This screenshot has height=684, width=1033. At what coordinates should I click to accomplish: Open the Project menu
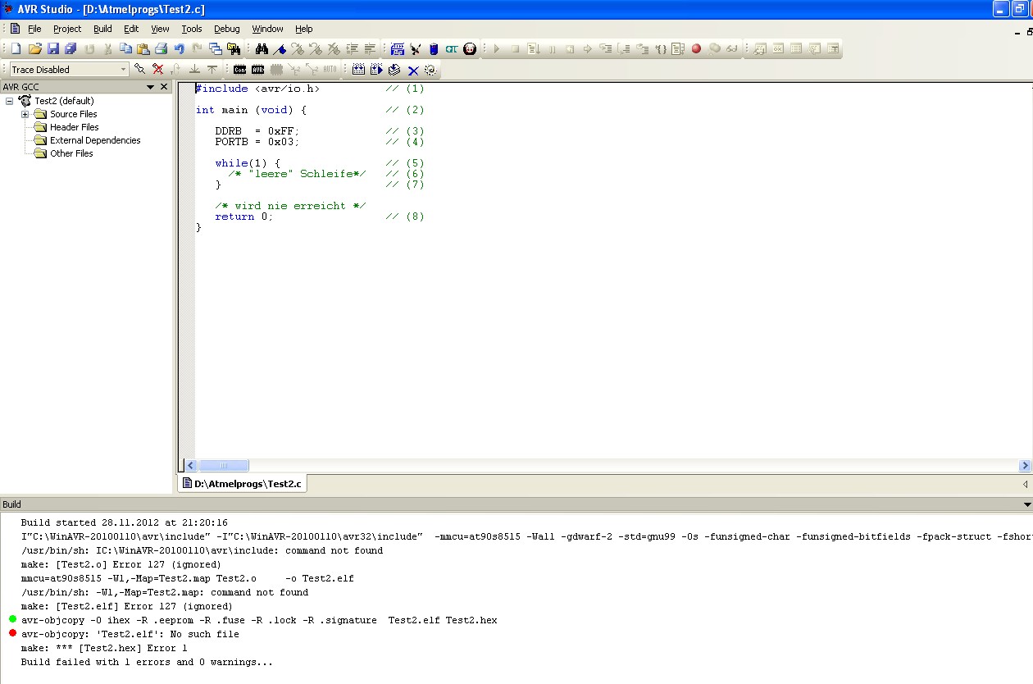[x=67, y=29]
